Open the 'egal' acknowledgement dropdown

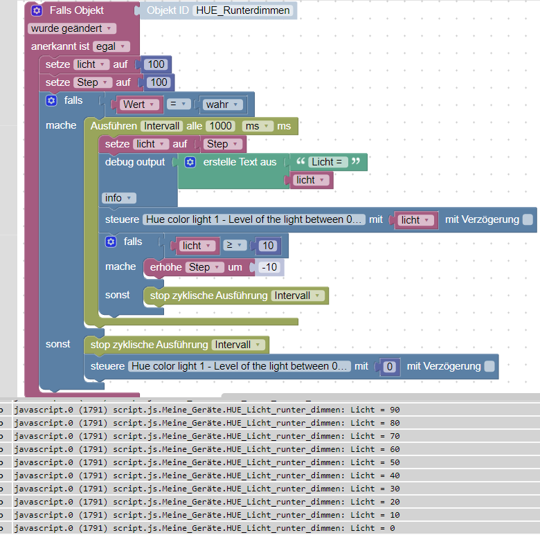tap(111, 46)
